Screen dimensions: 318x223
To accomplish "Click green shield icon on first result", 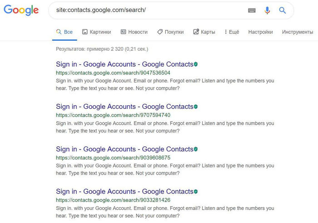I will coord(196,64).
